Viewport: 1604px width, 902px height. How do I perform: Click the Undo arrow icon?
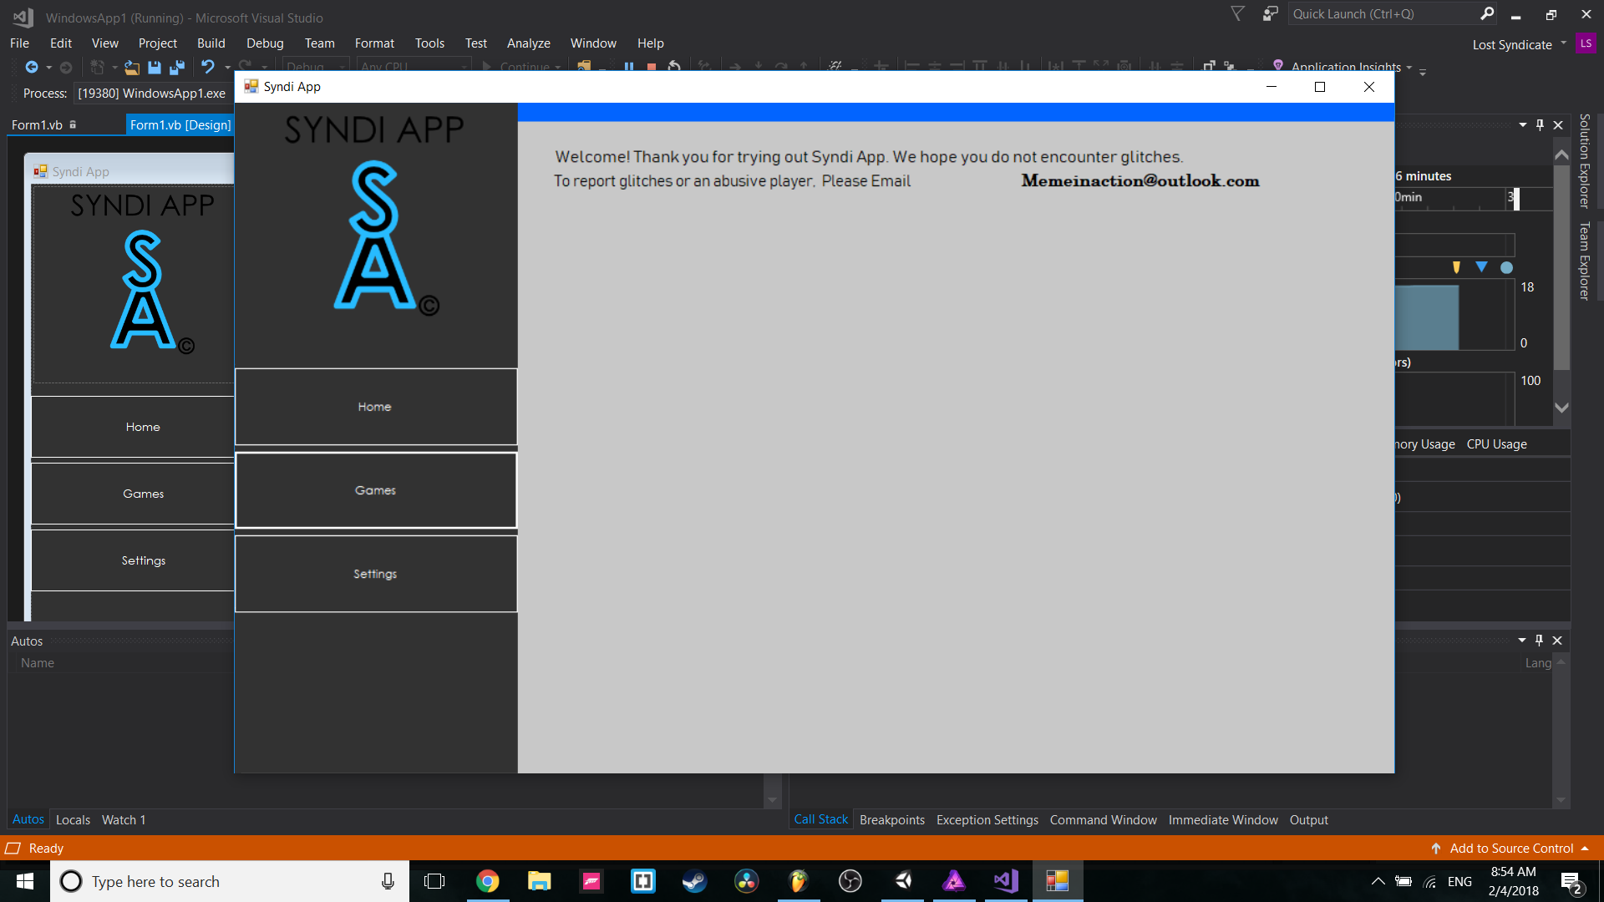pos(208,67)
